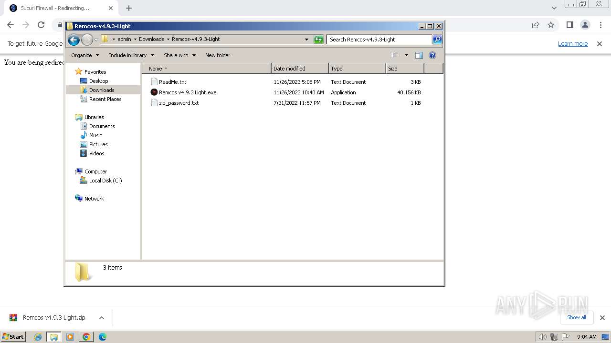Bookmark this page with the star icon
This screenshot has width=611, height=343.
pos(551,25)
